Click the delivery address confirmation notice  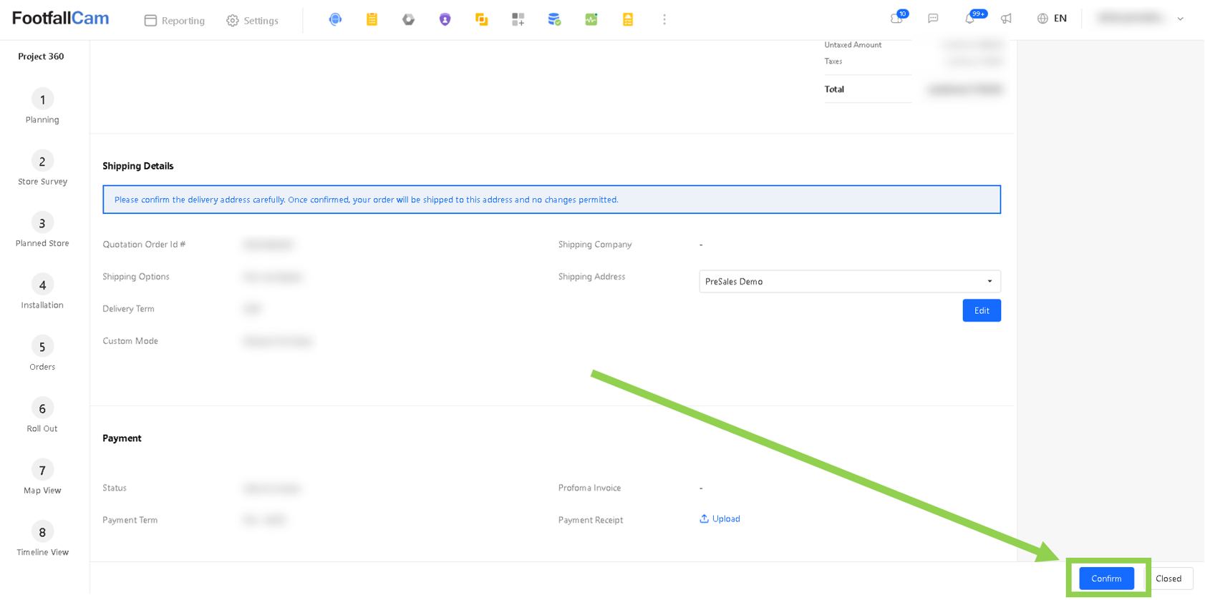551,200
